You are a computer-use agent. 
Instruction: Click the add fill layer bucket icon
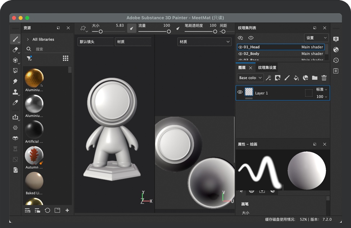296,78
